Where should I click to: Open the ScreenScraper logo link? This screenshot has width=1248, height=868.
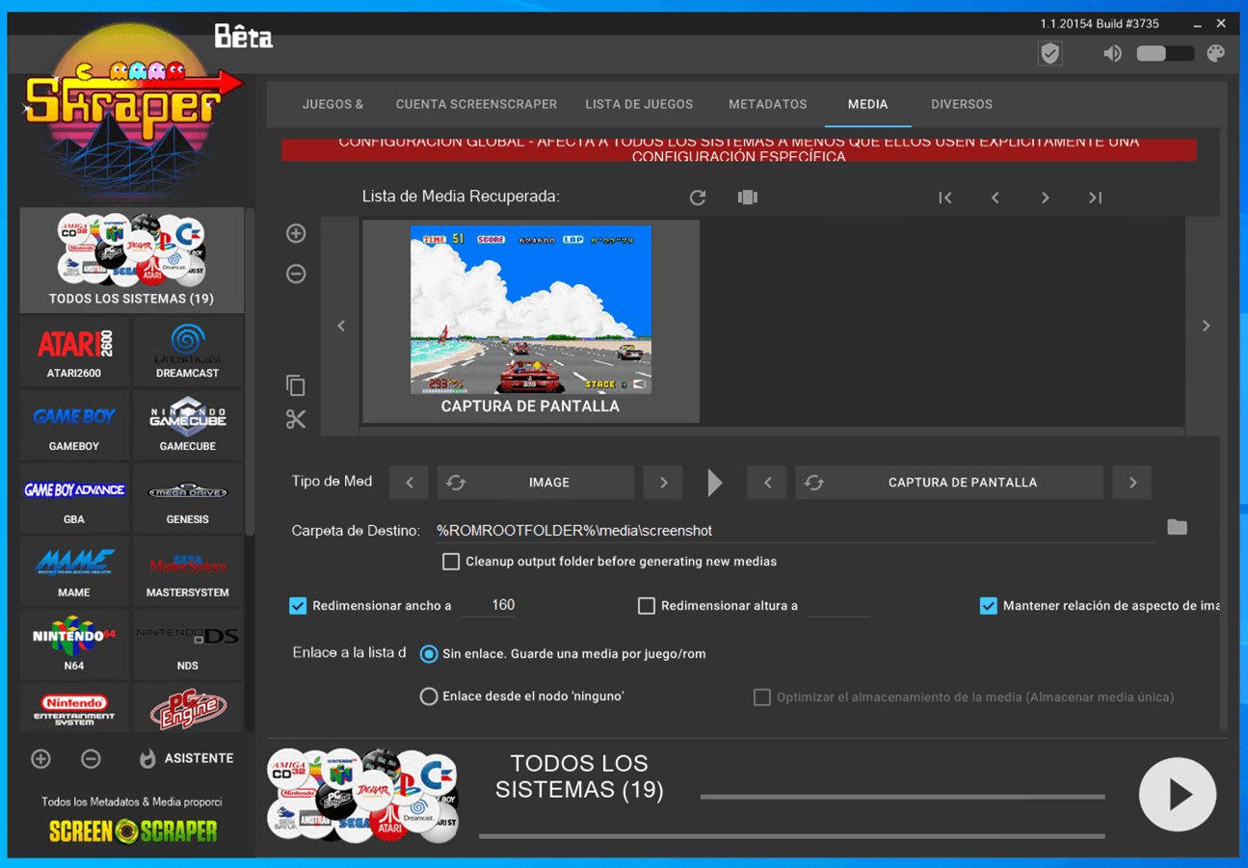pyautogui.click(x=133, y=830)
